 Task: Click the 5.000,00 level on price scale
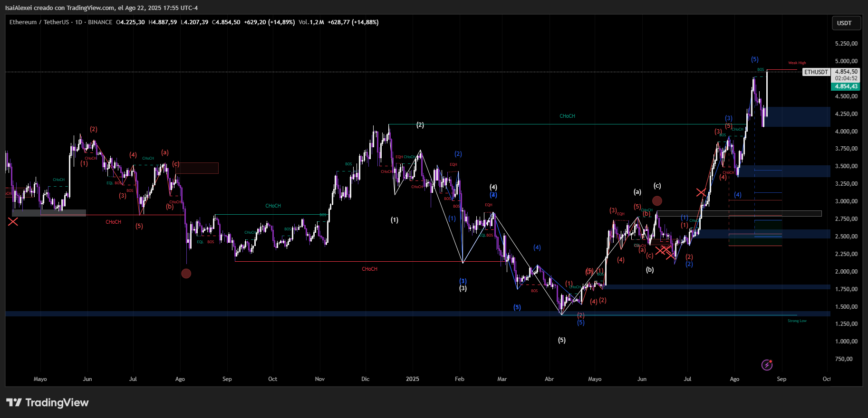(846, 61)
